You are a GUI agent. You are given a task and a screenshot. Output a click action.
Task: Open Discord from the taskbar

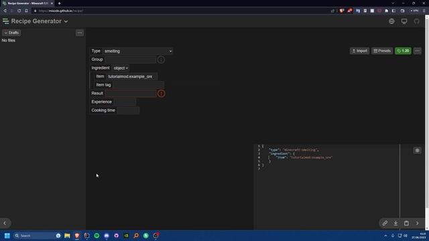pos(107,236)
